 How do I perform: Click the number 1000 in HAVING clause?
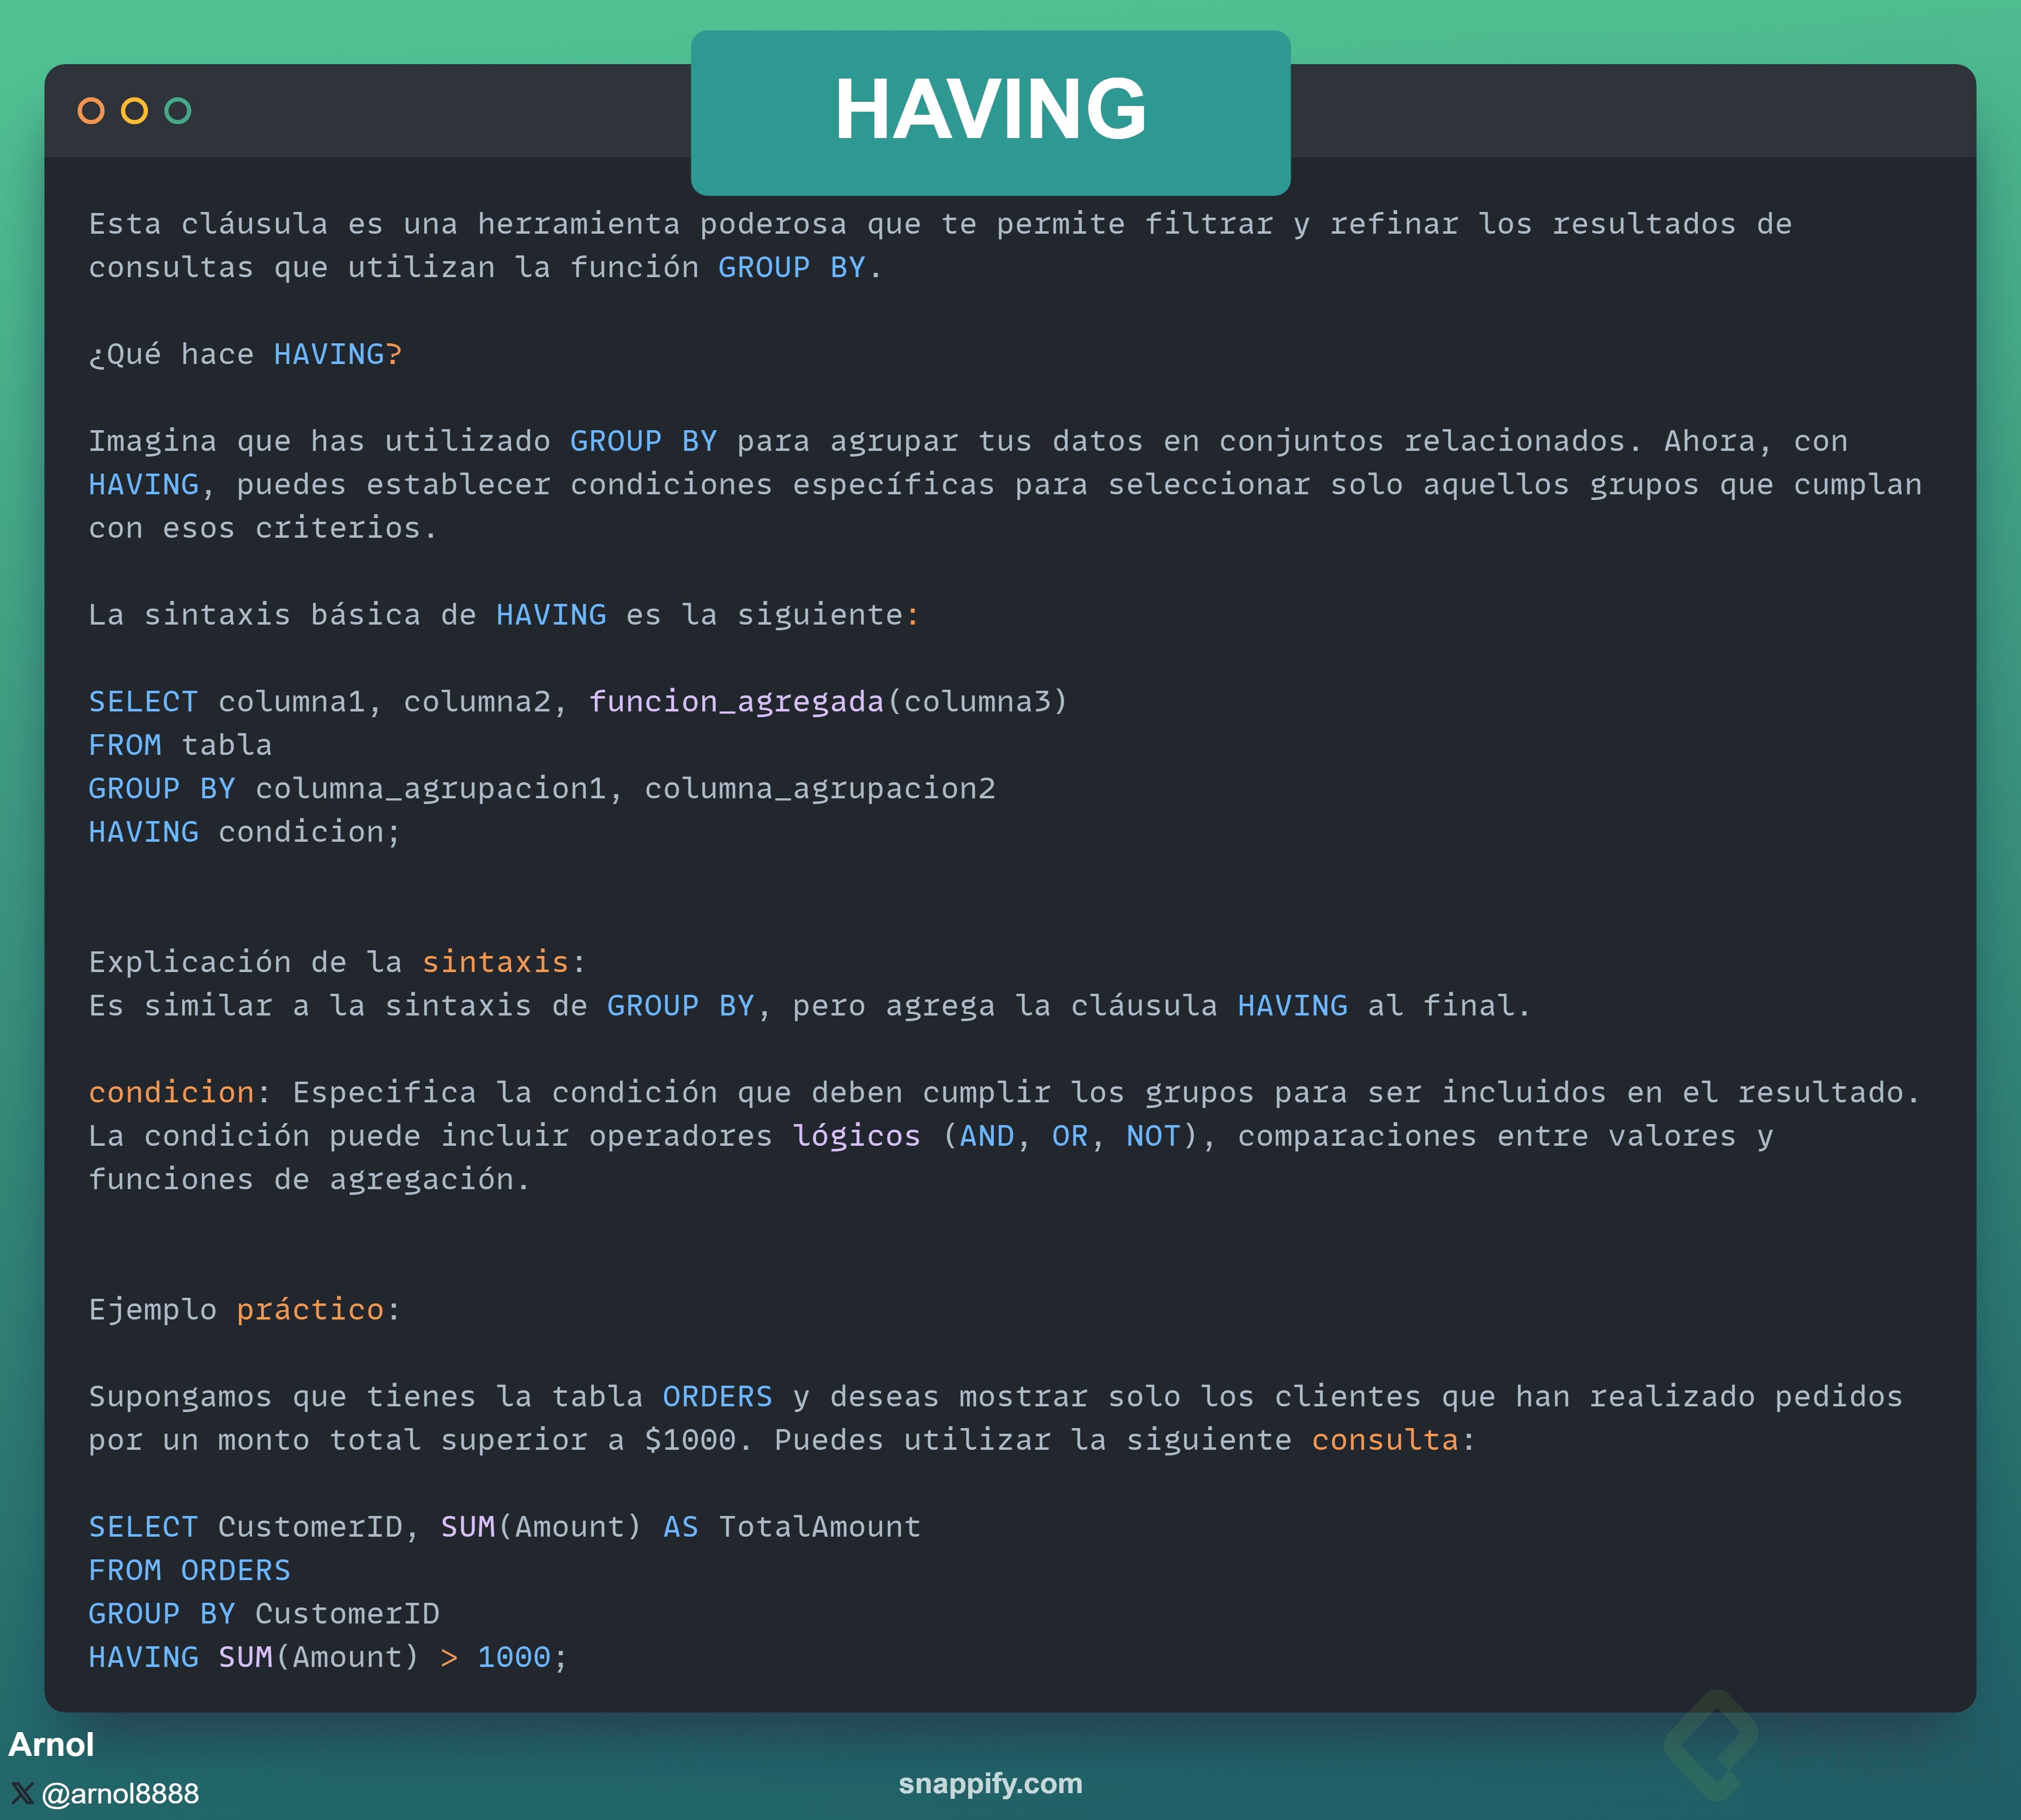514,1657
